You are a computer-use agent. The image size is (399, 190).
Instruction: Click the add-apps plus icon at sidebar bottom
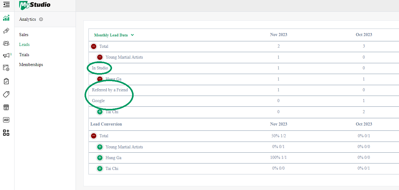[6, 133]
